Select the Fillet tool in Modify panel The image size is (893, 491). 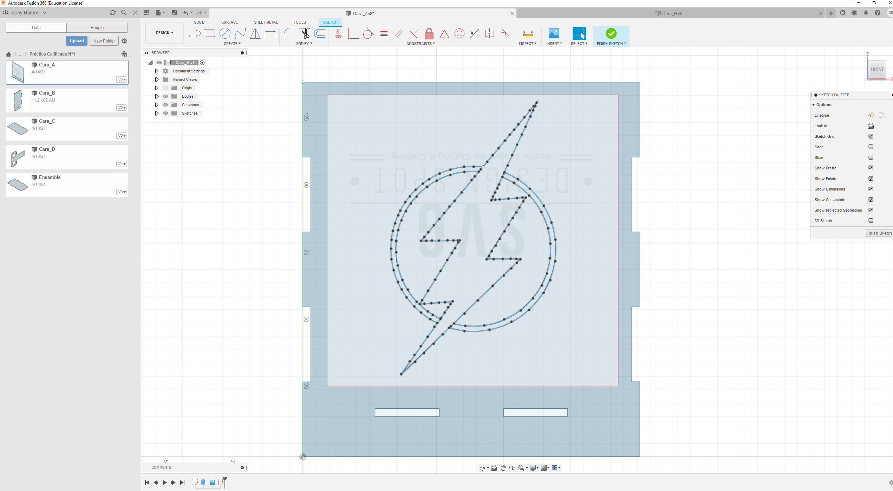point(289,33)
